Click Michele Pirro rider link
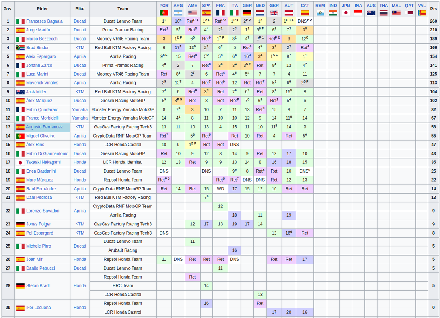440x318 pixels. click(x=39, y=246)
